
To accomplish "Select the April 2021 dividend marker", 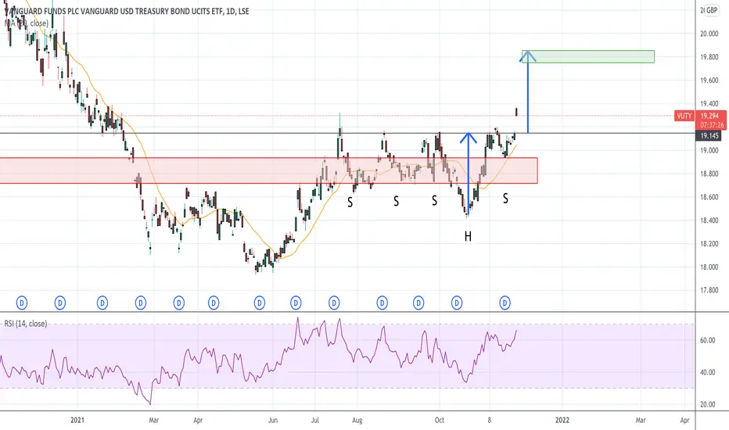I will tap(214, 303).
